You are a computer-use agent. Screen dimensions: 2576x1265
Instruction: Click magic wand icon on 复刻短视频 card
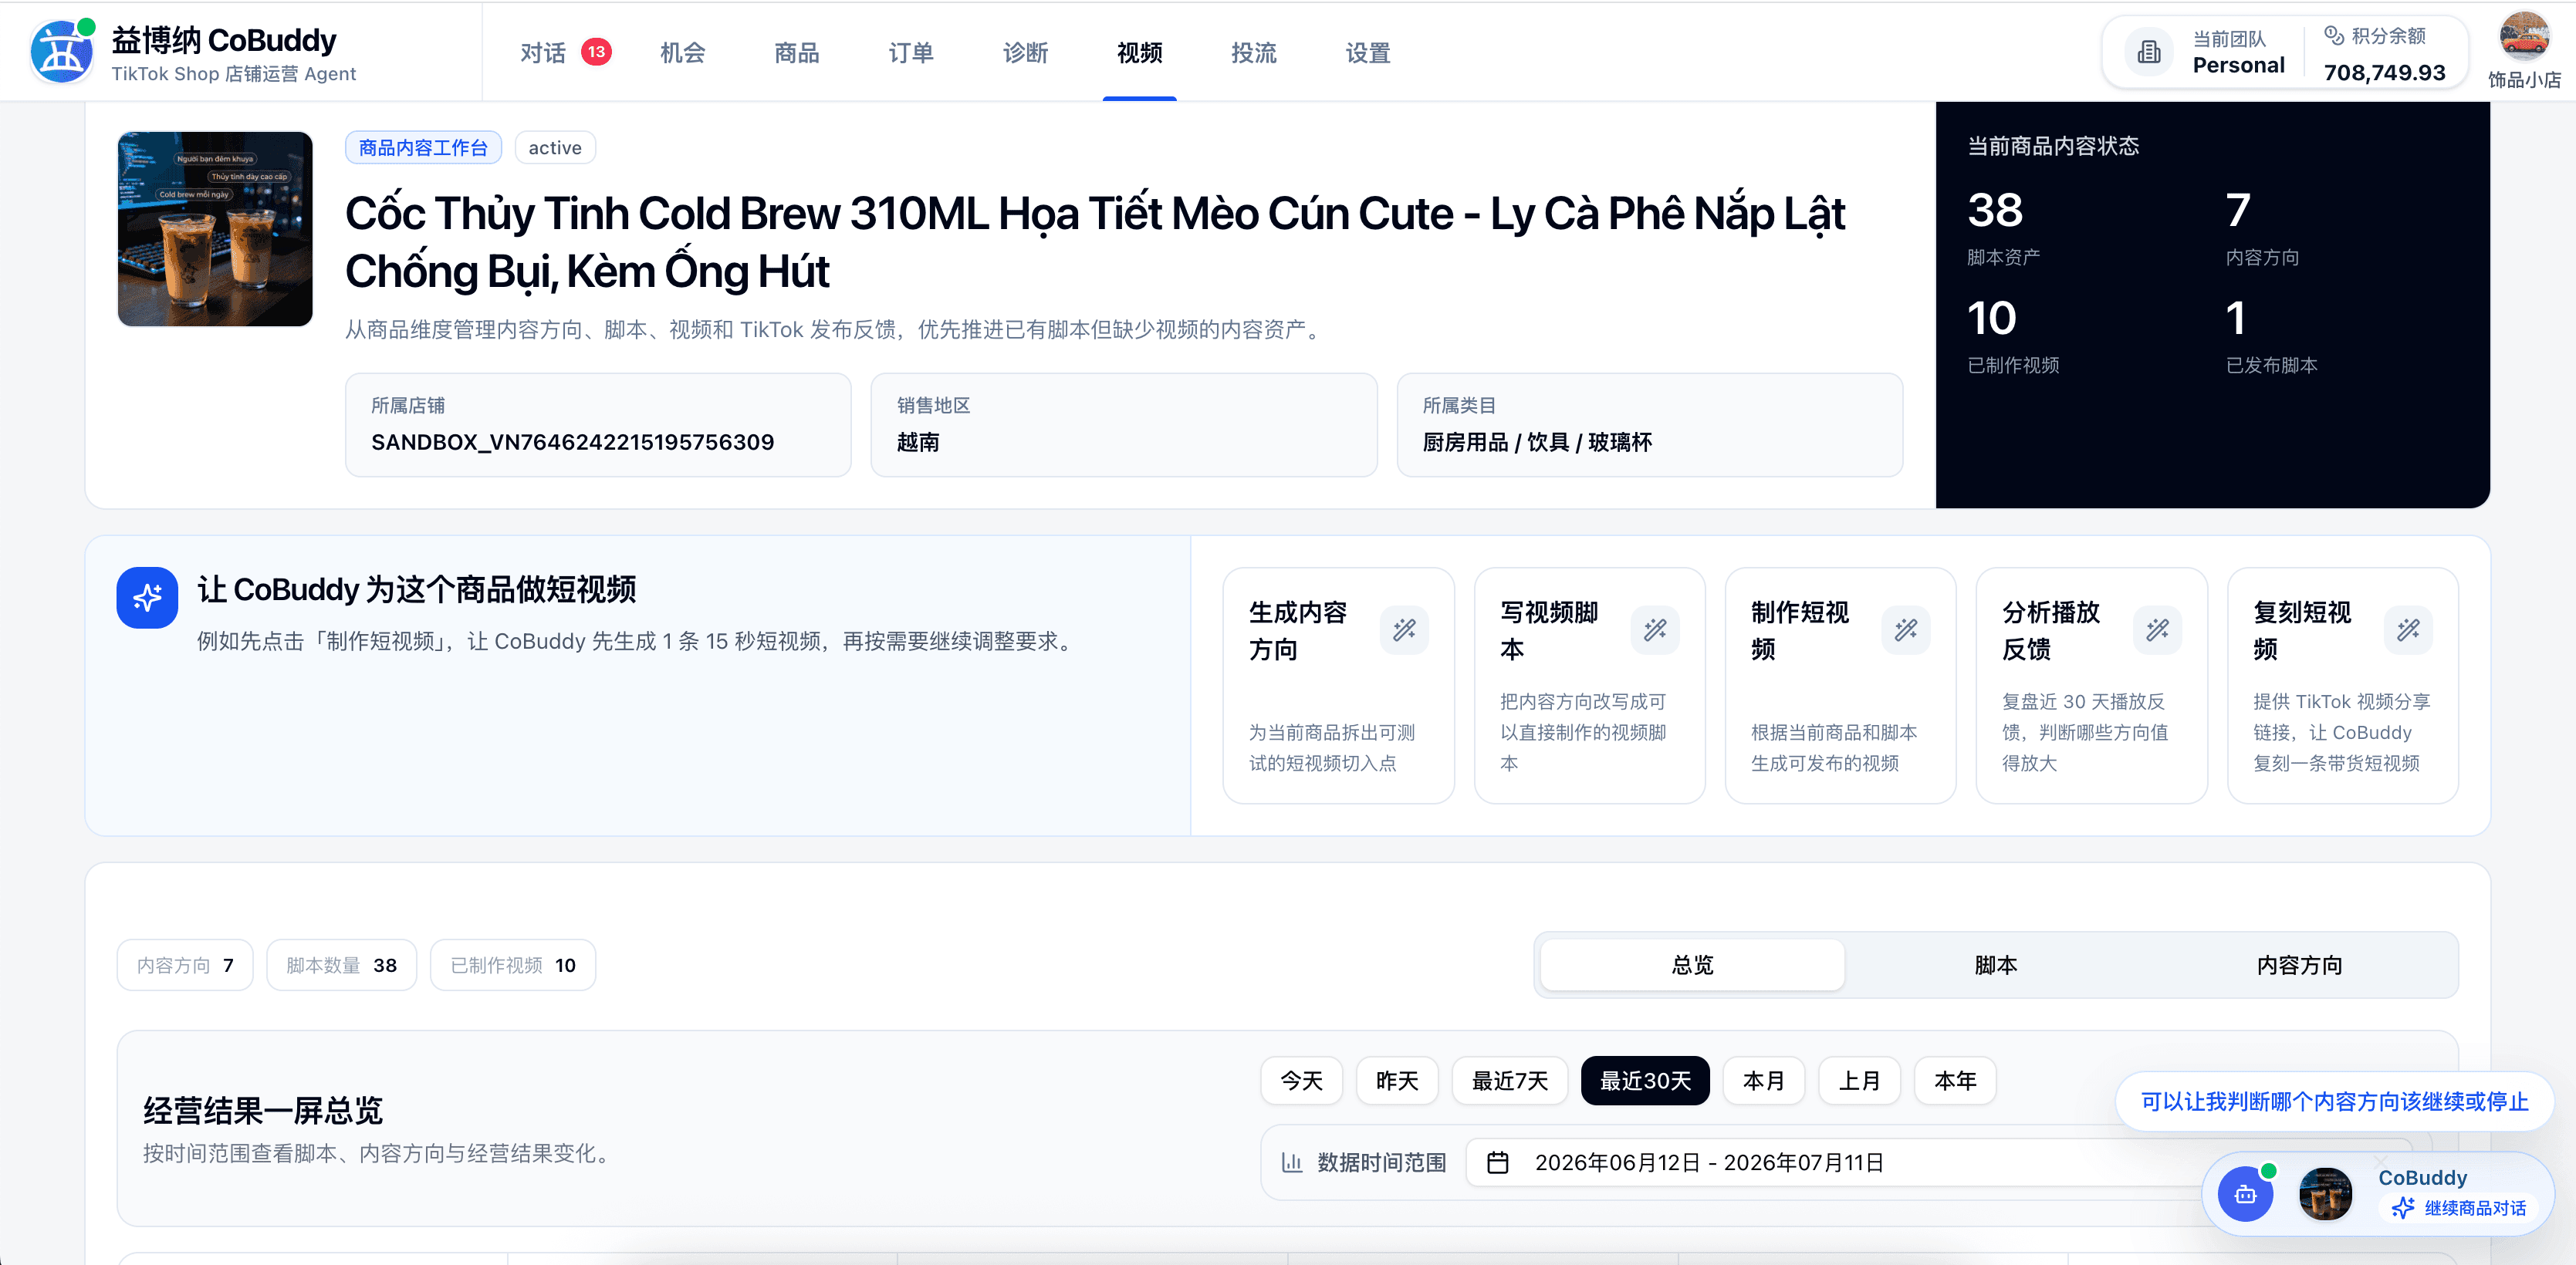(x=2408, y=629)
